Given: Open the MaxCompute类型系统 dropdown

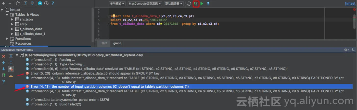Looking at the screenshot, I should point(145,4).
